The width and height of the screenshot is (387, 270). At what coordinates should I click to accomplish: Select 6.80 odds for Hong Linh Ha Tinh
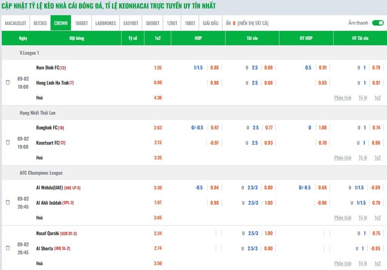click(x=158, y=83)
